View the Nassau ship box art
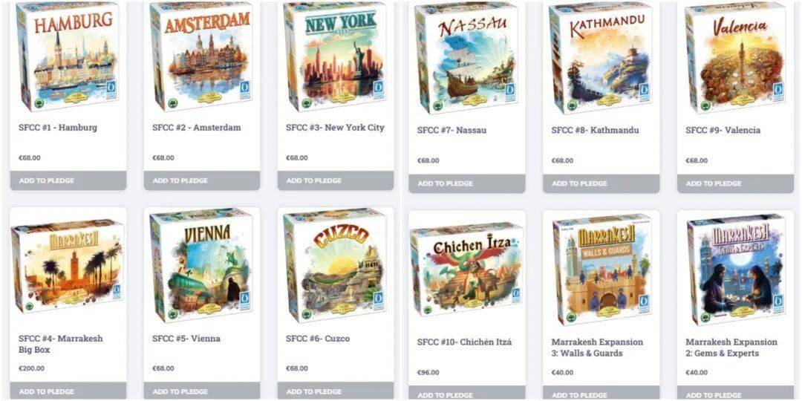 tap(467, 58)
